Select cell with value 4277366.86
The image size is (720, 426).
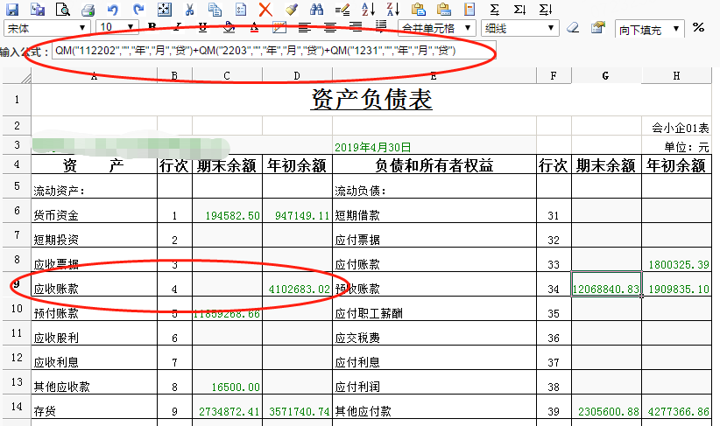[677, 406]
